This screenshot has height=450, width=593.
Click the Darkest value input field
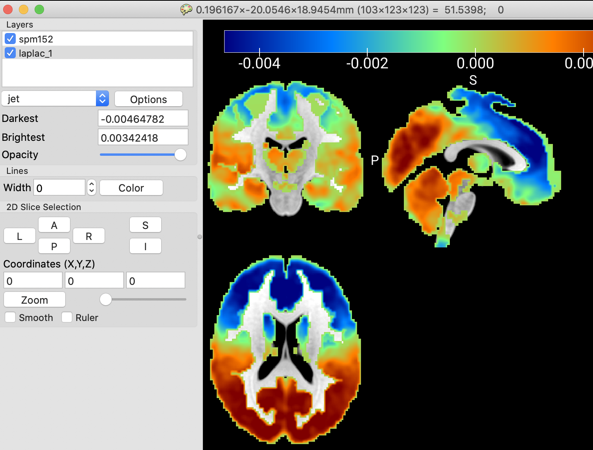(143, 118)
